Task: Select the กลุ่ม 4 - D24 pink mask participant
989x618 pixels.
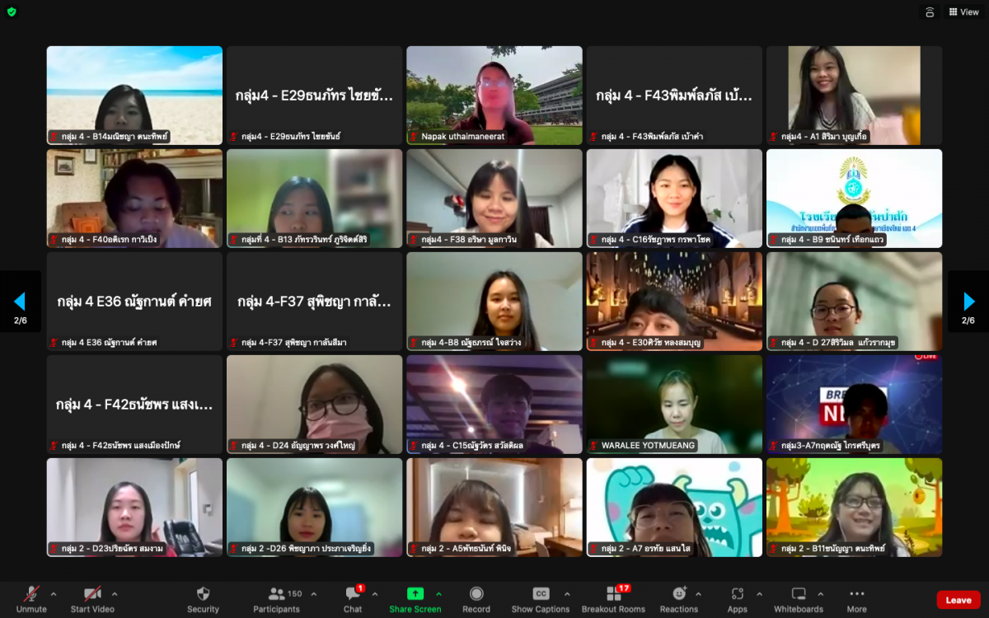Action: click(315, 405)
